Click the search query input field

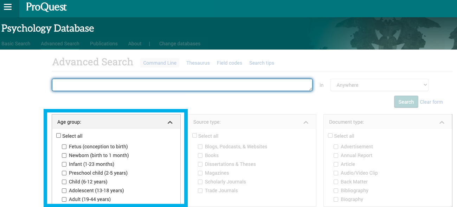(x=182, y=85)
